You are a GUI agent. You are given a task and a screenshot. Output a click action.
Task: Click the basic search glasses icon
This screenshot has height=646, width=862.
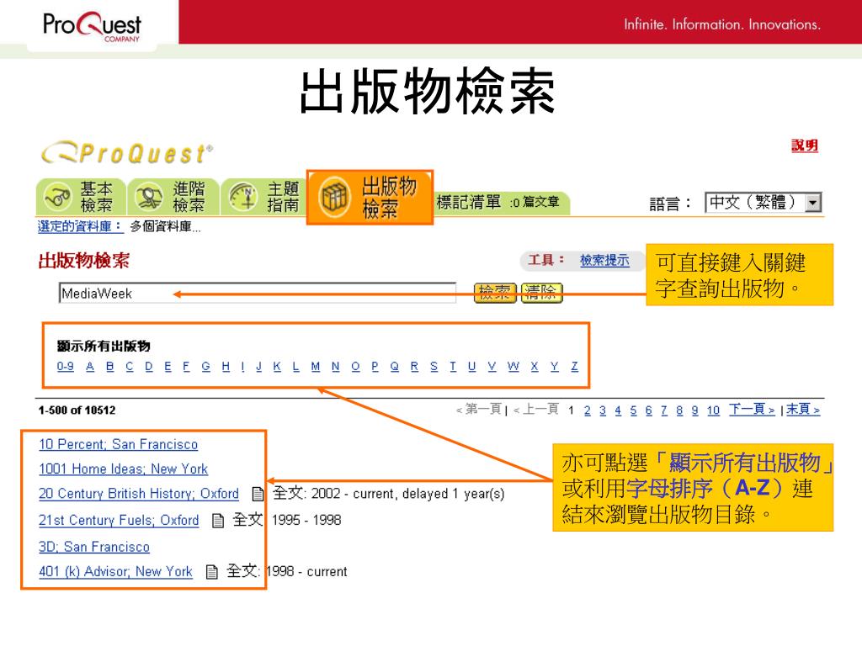tap(58, 197)
